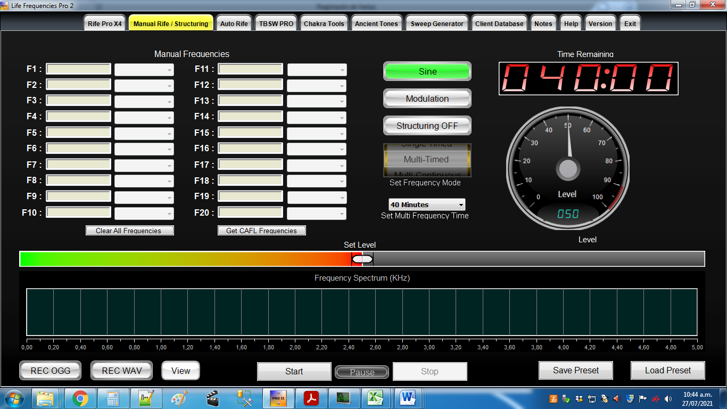
Task: Toggle the Modulation button
Action: tap(427, 99)
